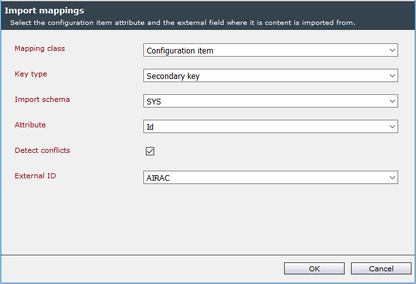Open the Import schema dropdown chevron
Viewport: 416px width, 284px height.
[392, 101]
